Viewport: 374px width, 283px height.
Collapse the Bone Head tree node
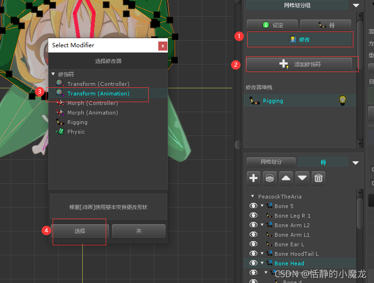[x=262, y=263]
